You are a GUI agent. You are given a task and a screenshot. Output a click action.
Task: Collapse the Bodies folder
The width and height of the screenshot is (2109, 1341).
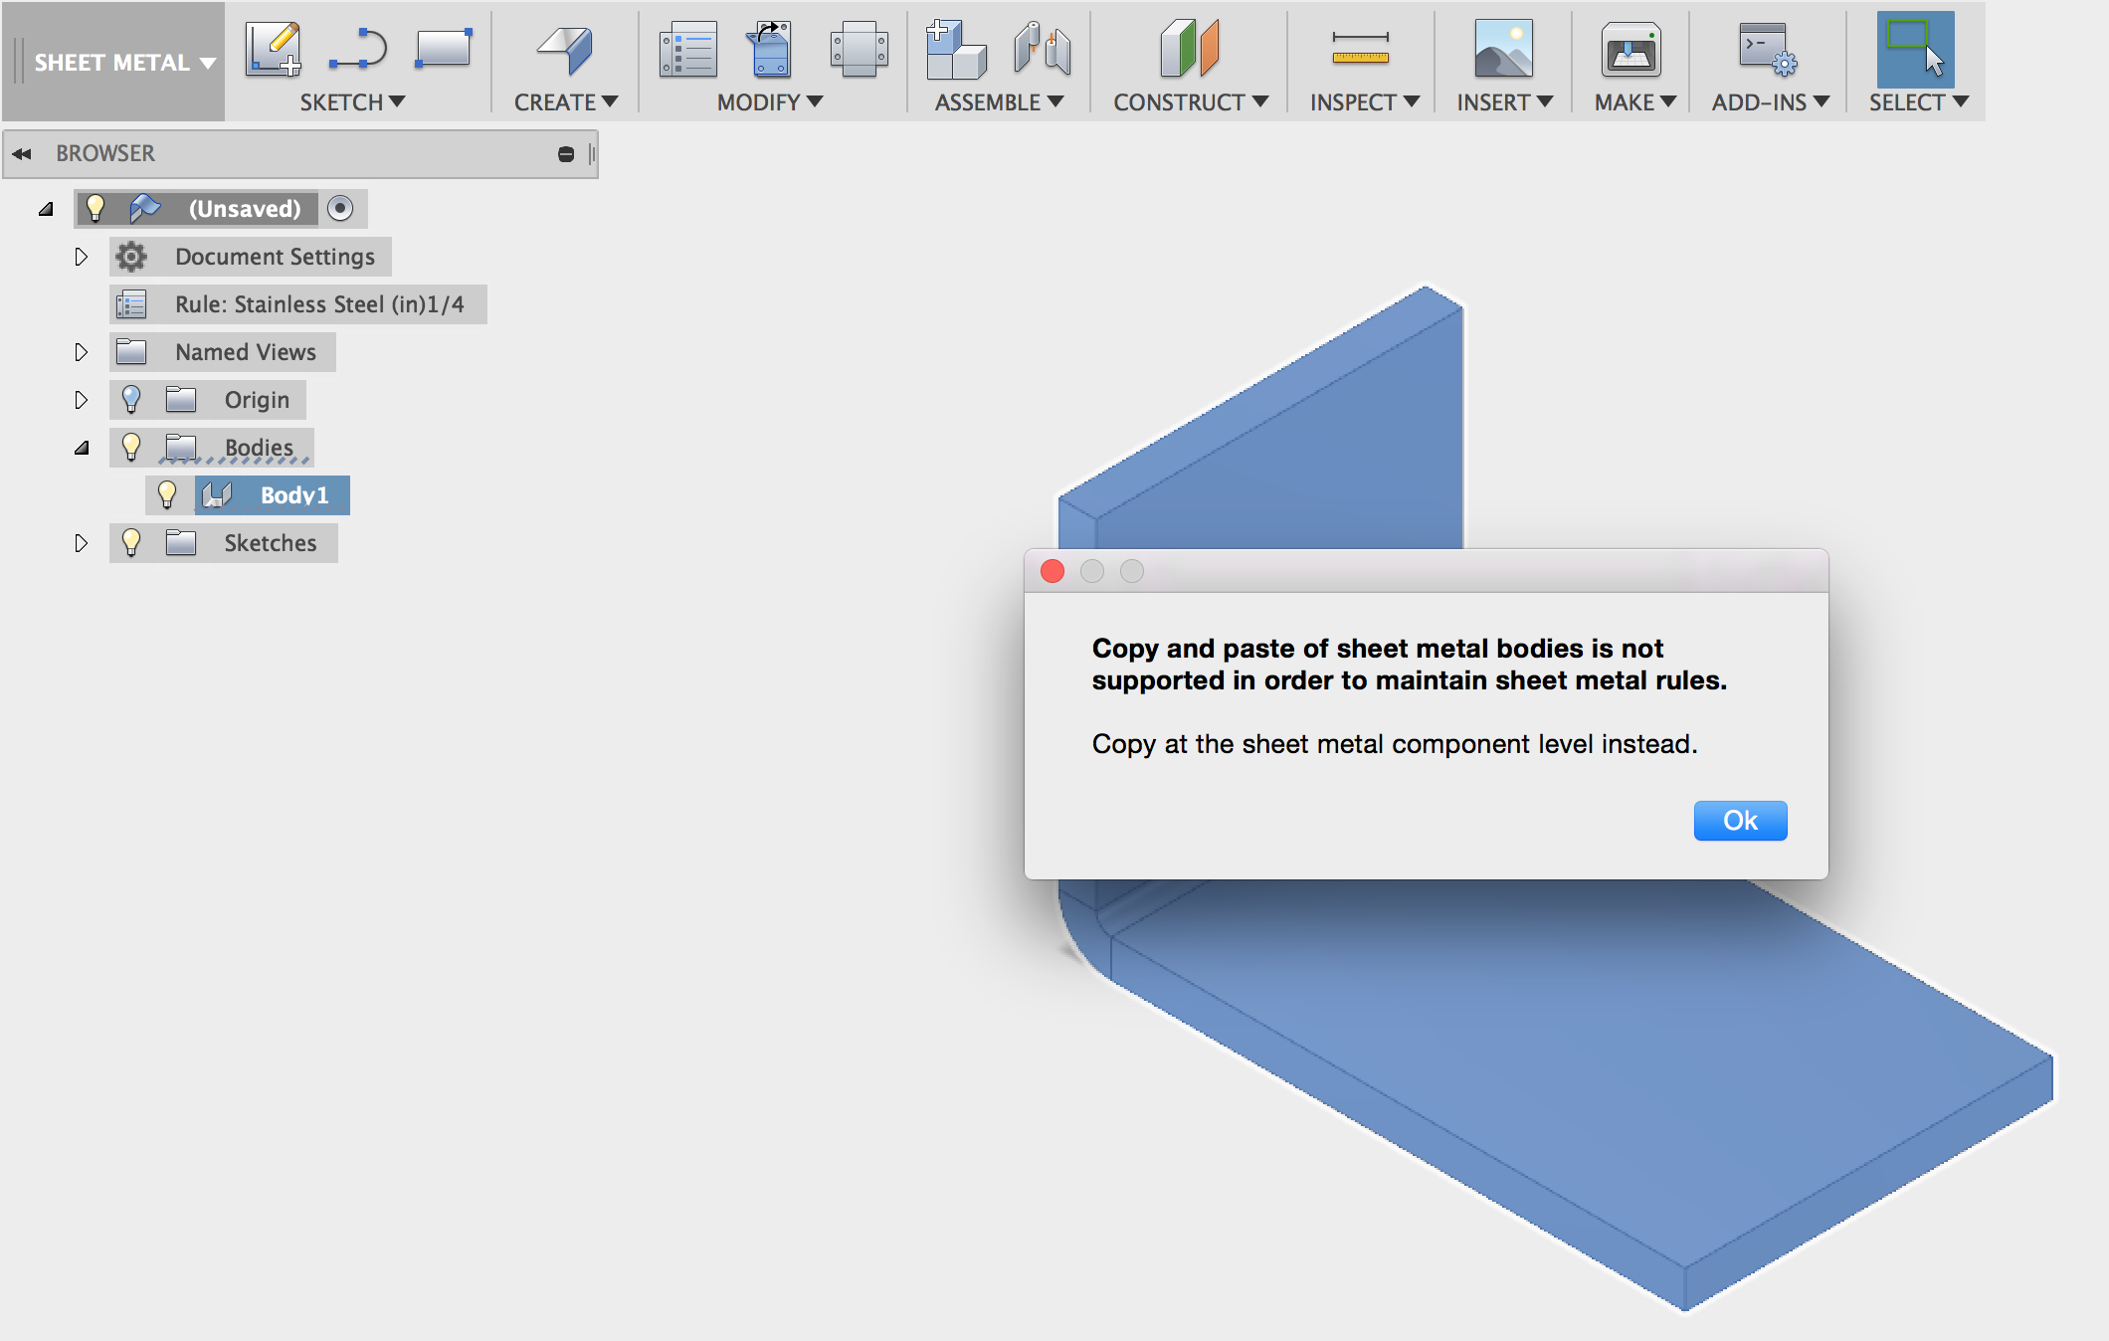pyautogui.click(x=82, y=448)
